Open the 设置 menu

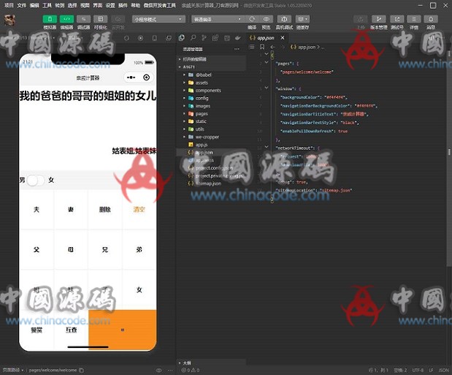(110, 5)
